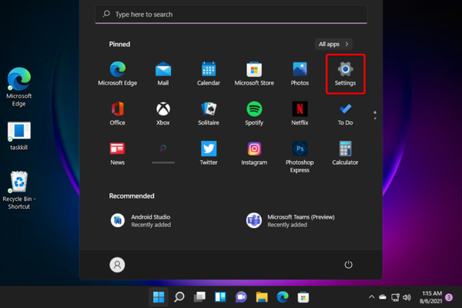Launch Microsoft Store pinned app

pos(254,72)
